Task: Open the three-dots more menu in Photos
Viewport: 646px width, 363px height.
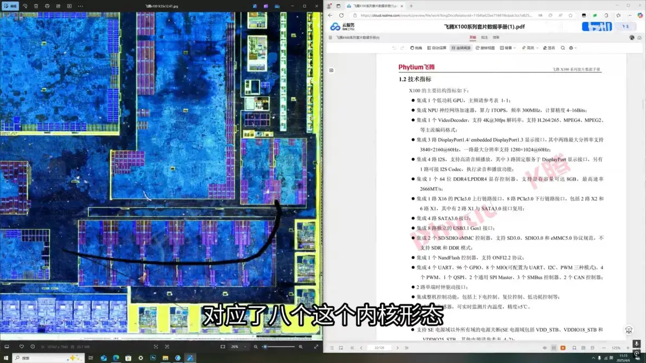Action: click(80, 6)
